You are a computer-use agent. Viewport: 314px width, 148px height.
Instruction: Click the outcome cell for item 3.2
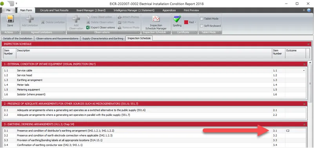pyautogui.click(x=295, y=135)
